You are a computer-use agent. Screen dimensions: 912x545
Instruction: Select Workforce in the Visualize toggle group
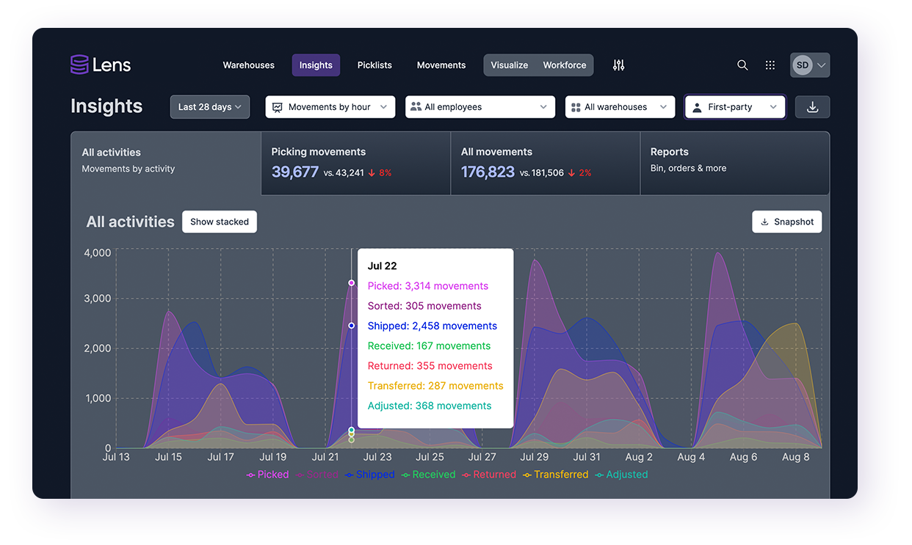(x=564, y=65)
